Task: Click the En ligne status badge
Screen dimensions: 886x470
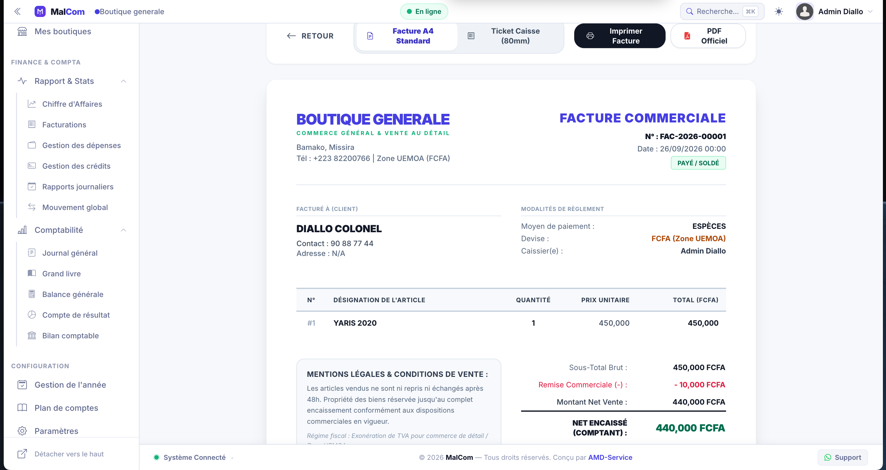Action: coord(424,11)
